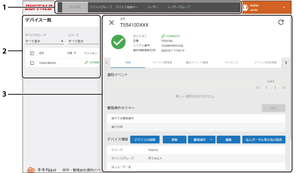Open the デバイスグループ filter dropdown
This screenshot has height=173, width=296.
pyautogui.click(x=44, y=41)
